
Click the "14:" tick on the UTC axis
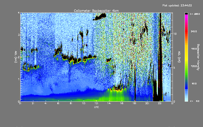tap(109, 103)
